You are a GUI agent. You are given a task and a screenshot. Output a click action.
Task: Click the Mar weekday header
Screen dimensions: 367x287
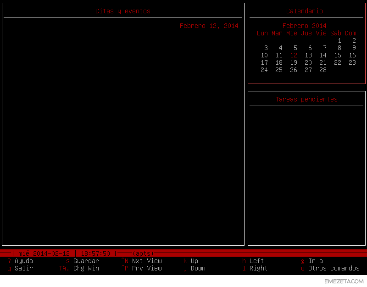coord(277,33)
